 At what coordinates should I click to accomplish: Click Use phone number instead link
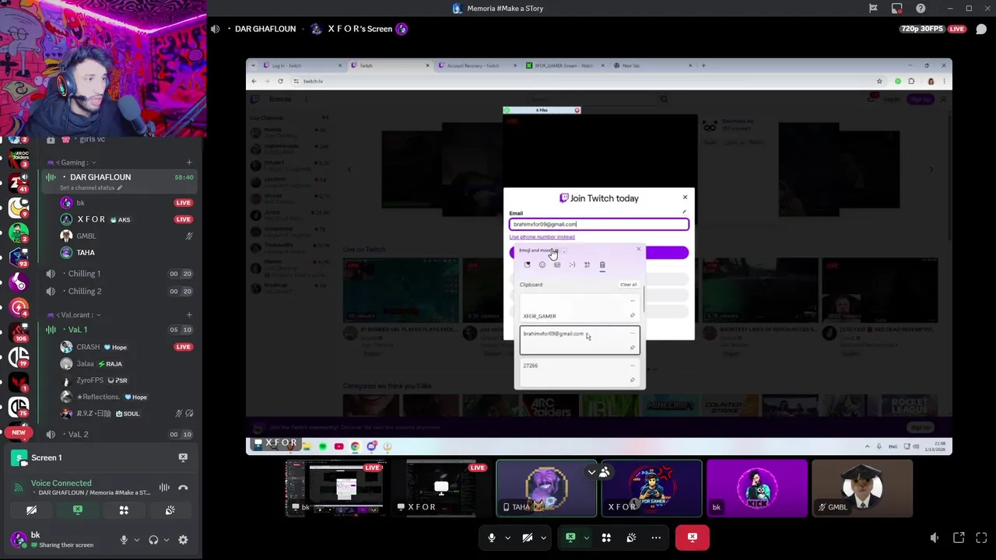click(542, 236)
